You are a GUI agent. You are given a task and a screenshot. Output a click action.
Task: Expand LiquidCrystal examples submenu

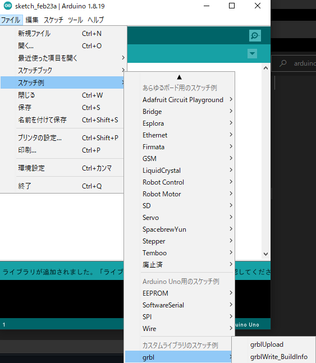point(180,171)
